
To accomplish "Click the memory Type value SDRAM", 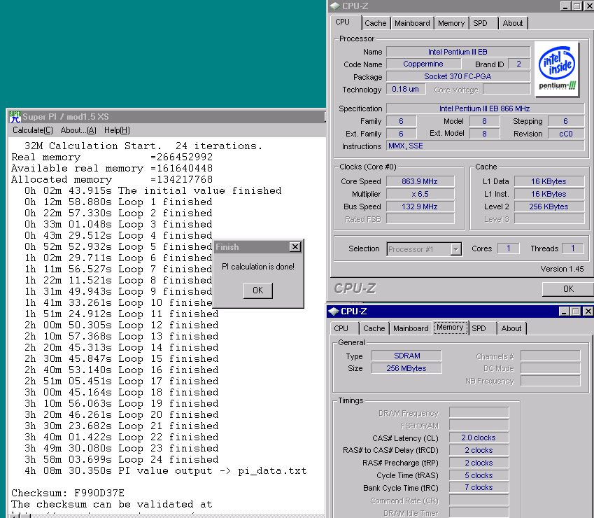I will click(407, 356).
